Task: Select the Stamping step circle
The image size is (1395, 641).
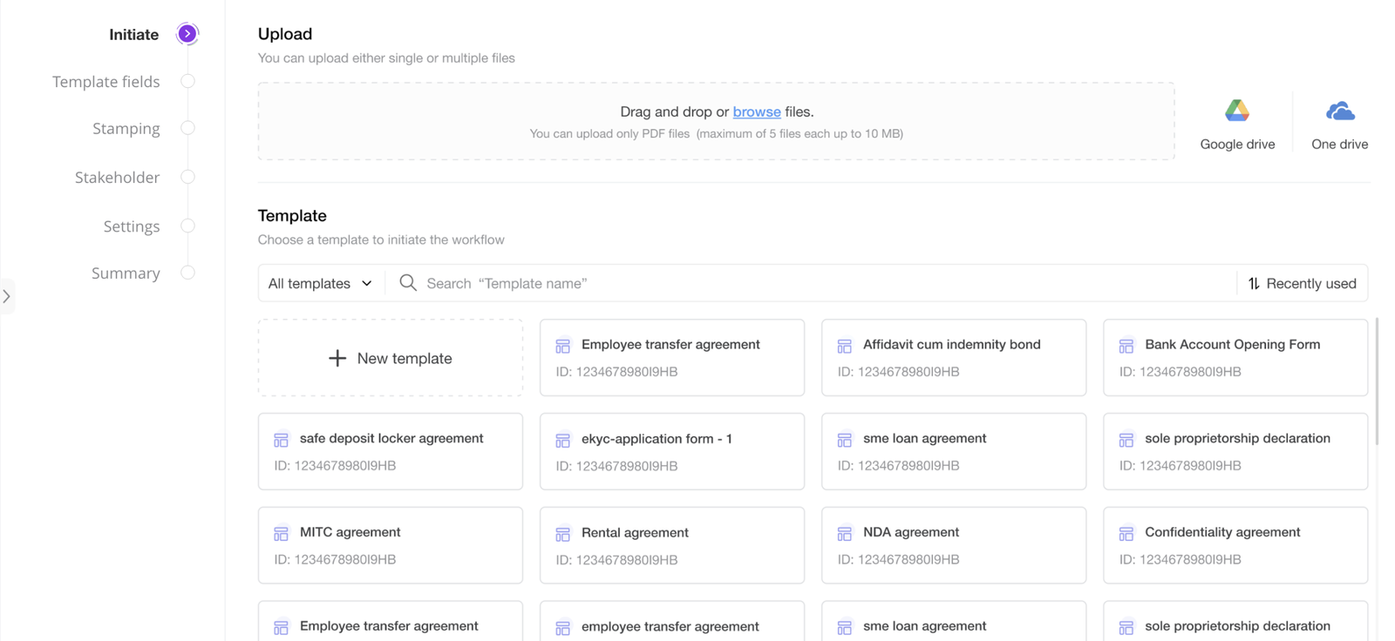Action: (187, 128)
